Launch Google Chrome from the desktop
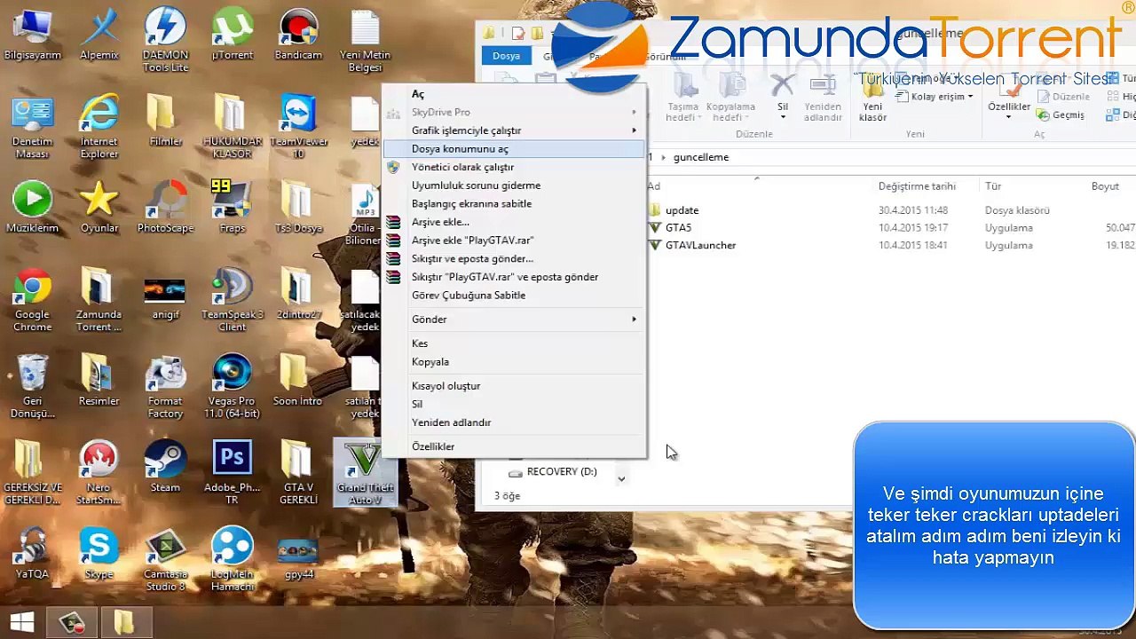This screenshot has height=639, width=1136. click(33, 300)
